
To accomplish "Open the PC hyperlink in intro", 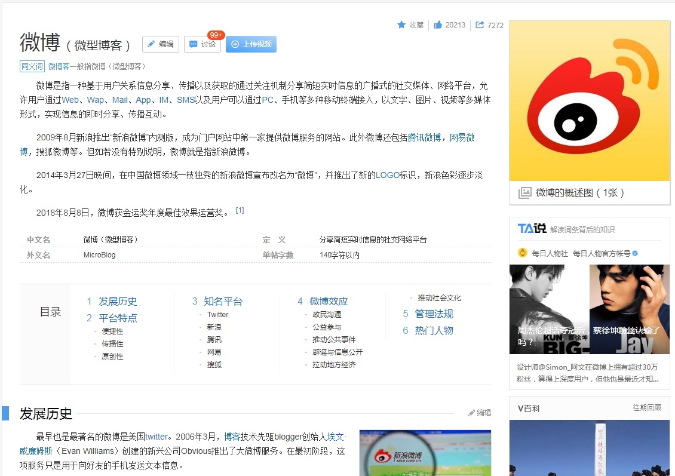I will (x=268, y=100).
